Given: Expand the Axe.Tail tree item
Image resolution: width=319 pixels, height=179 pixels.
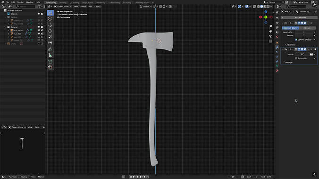Looking at the screenshot, I should (8, 34).
